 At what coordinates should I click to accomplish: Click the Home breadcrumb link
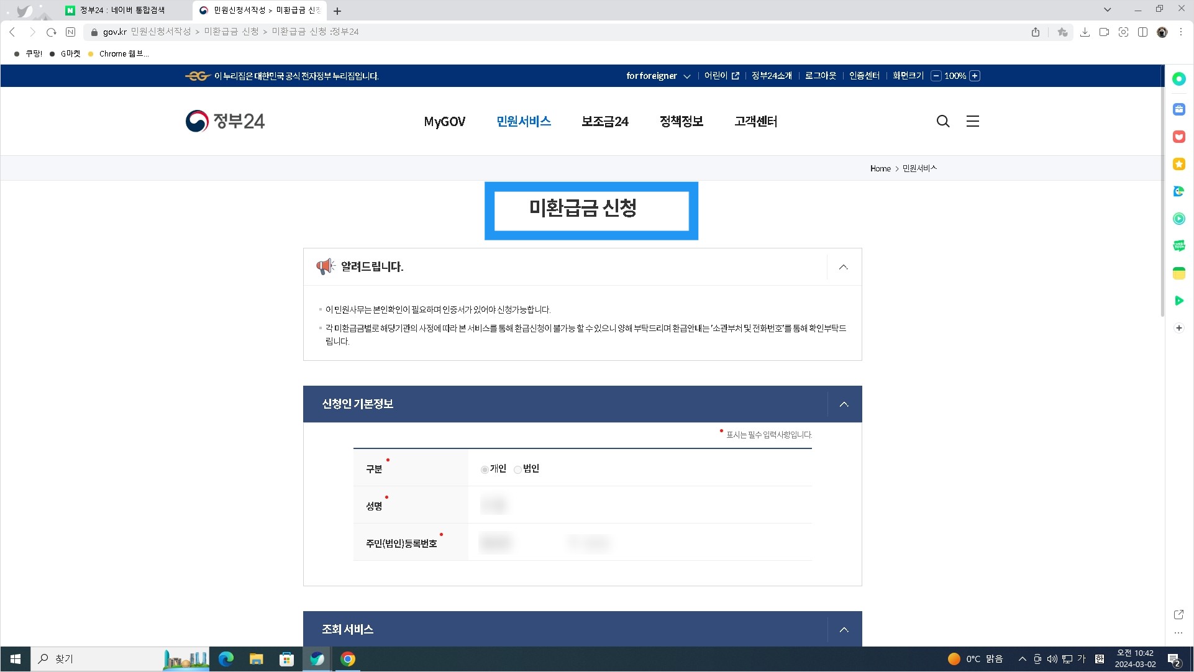click(x=880, y=168)
